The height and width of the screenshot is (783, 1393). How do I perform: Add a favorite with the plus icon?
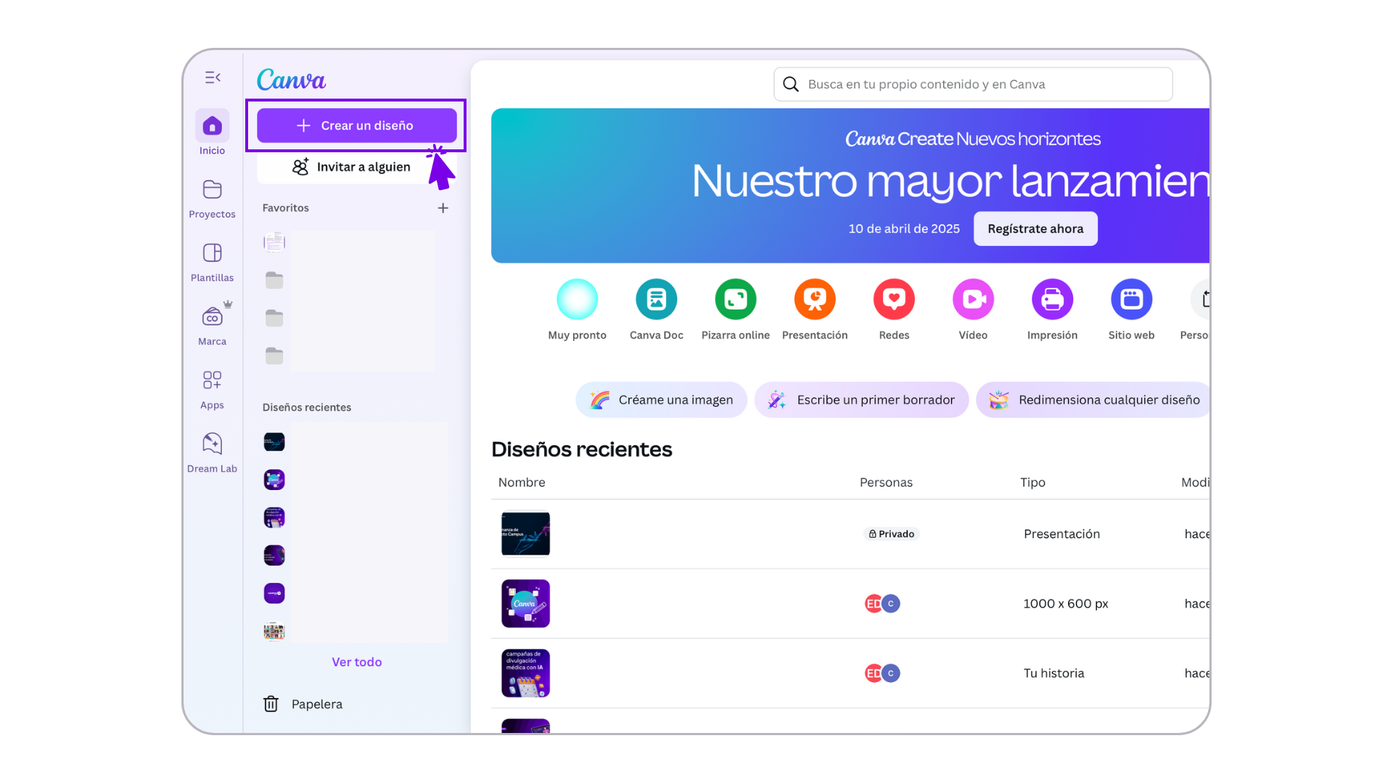pyautogui.click(x=443, y=208)
